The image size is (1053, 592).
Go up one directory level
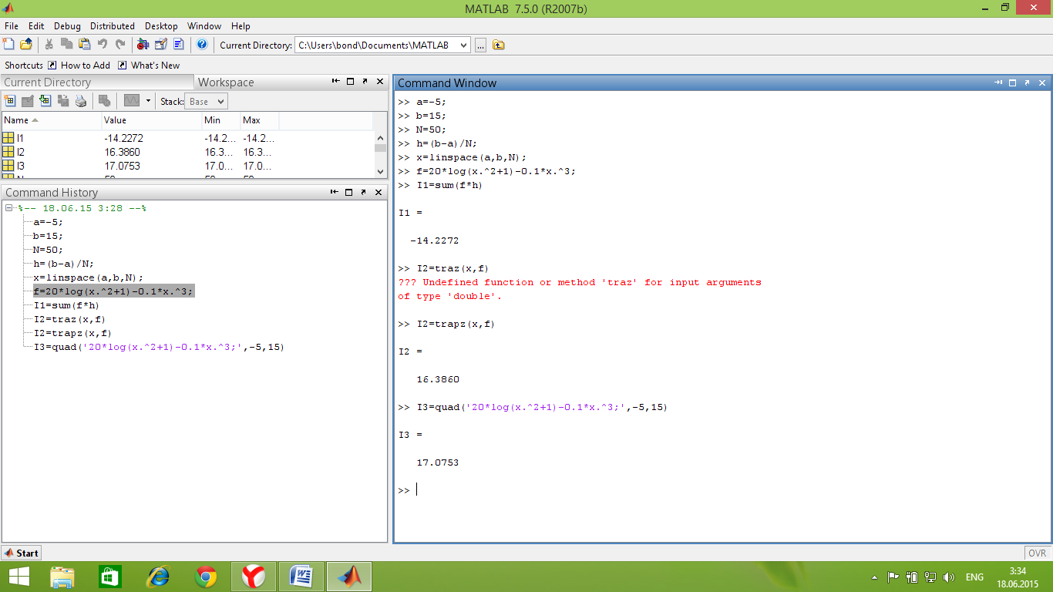click(x=499, y=45)
